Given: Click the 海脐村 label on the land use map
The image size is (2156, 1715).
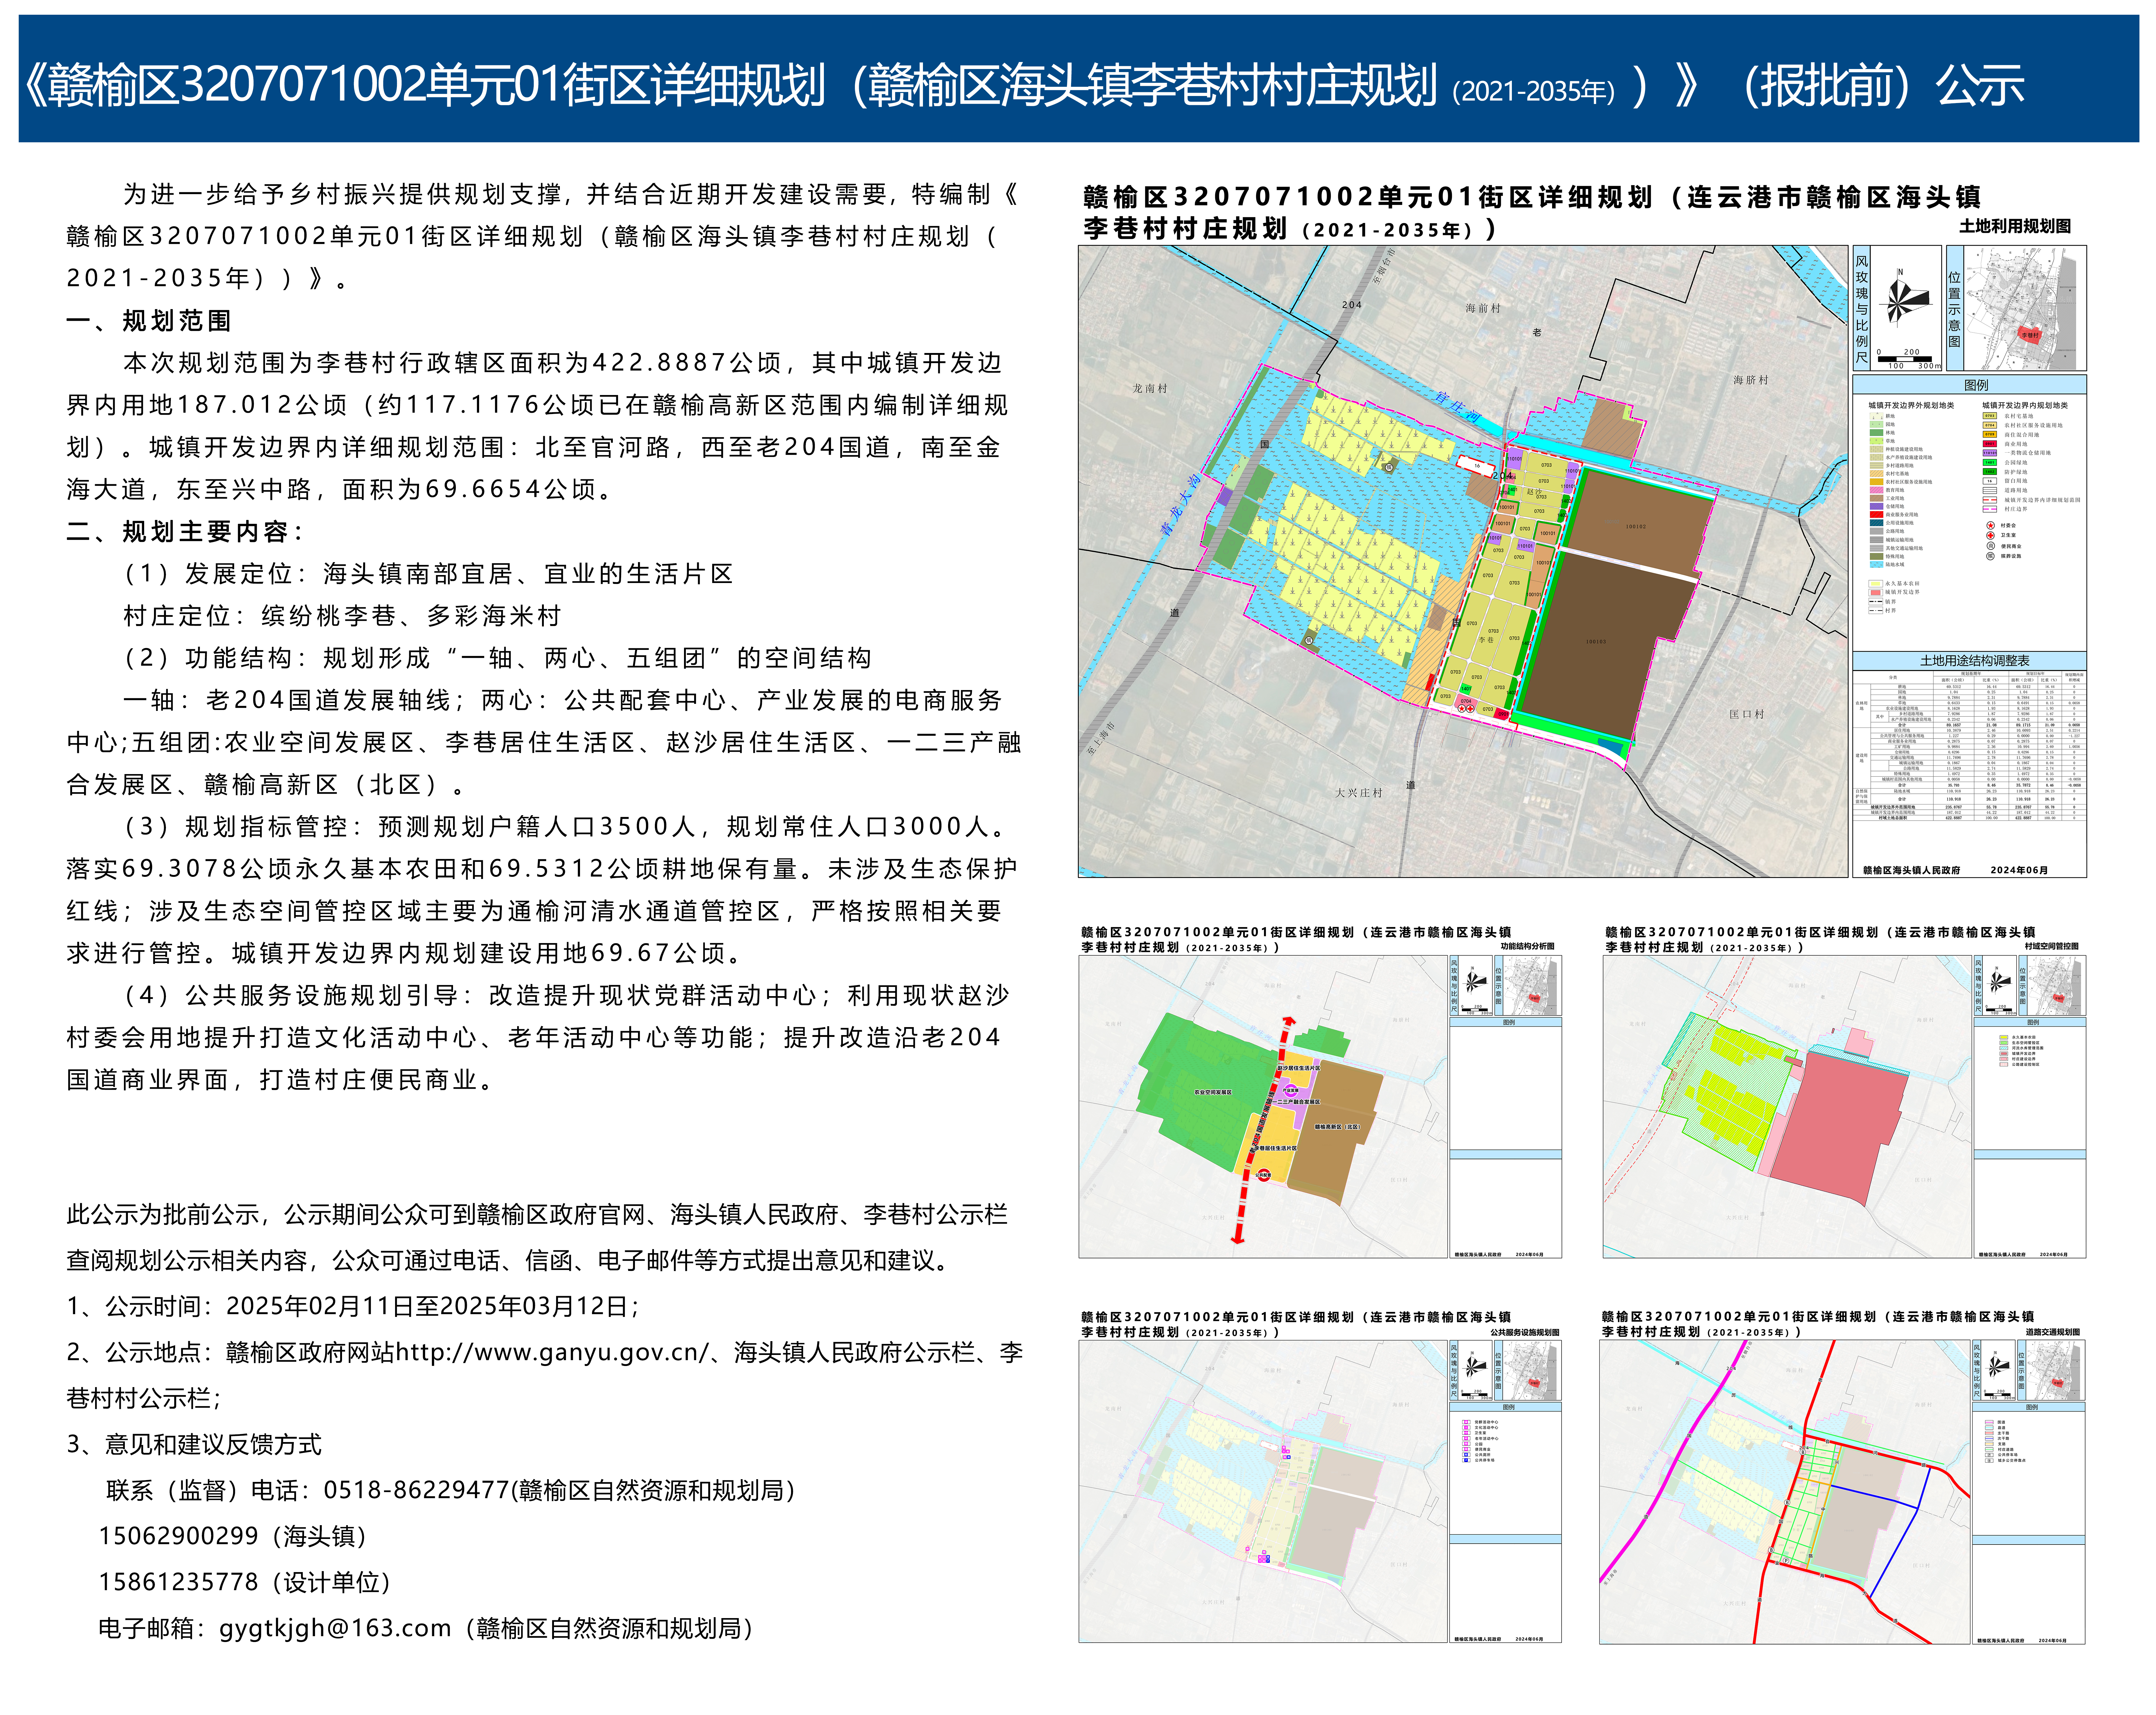Looking at the screenshot, I should pyautogui.click(x=1751, y=380).
